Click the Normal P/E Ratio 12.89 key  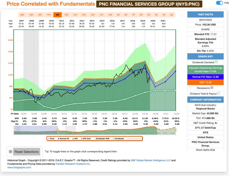pyautogui.click(x=205, y=77)
